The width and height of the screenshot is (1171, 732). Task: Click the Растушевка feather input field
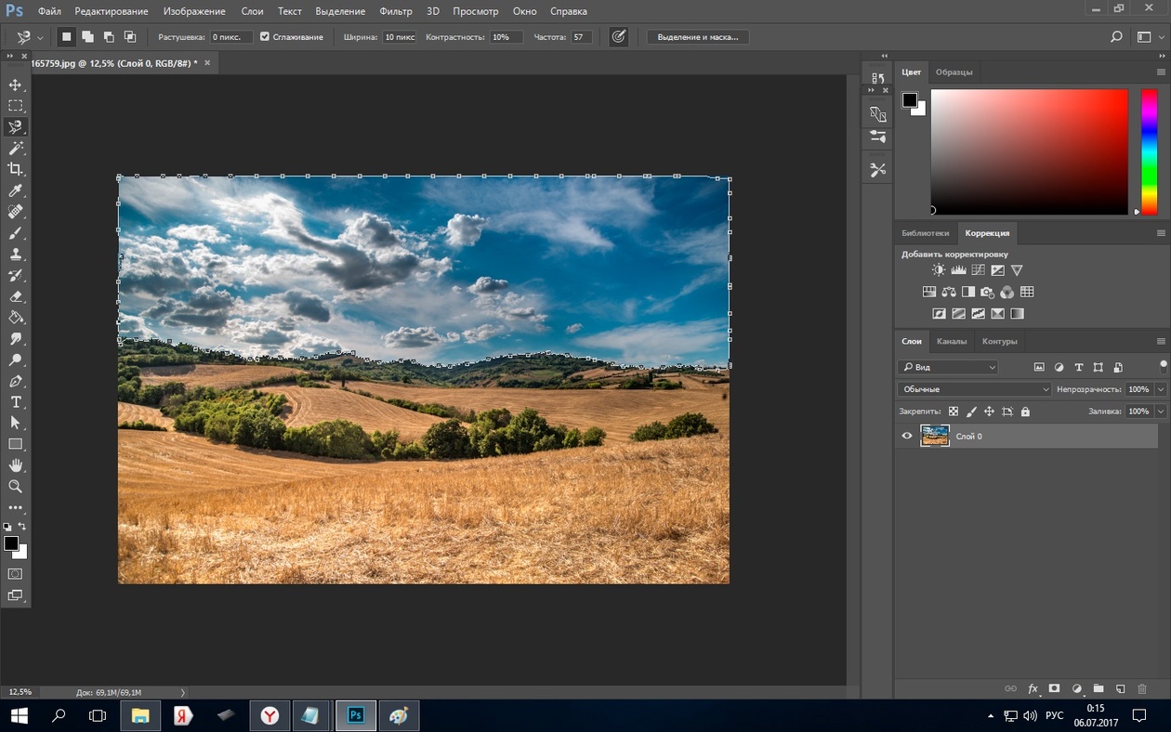(x=230, y=37)
